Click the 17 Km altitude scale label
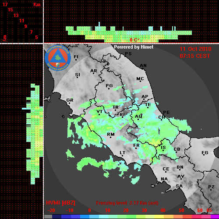Image resolution: width=219 pixels, height=219 pixels. click(5, 4)
